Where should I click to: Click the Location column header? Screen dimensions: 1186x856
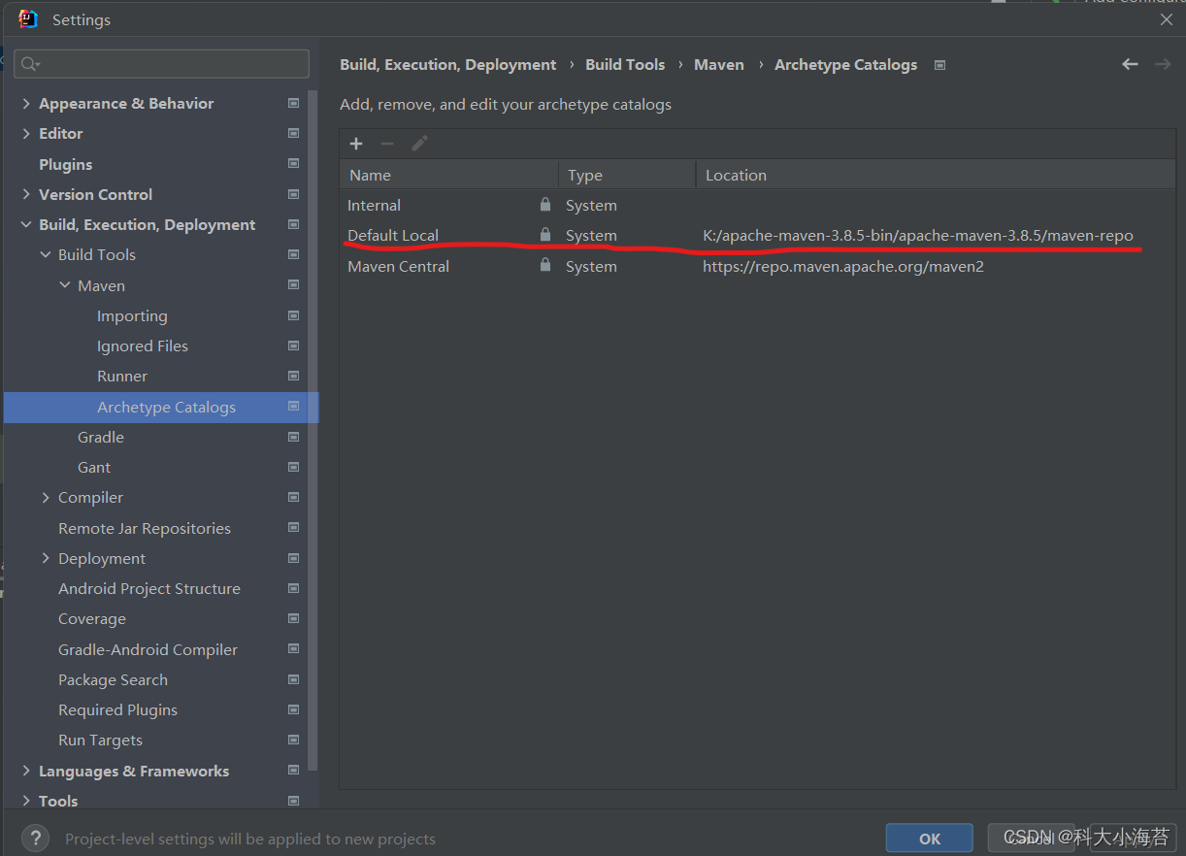pyautogui.click(x=936, y=175)
